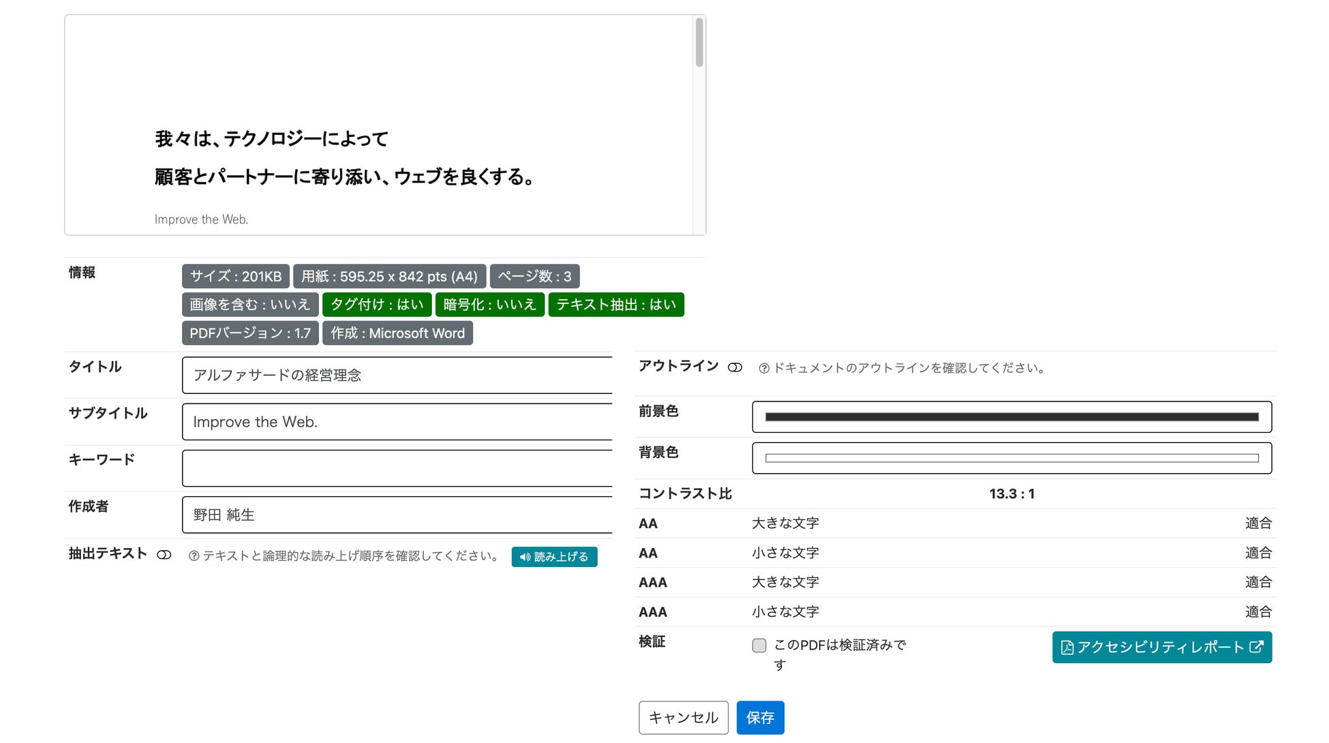
Task: Click the タイトル input field
Action: point(397,375)
